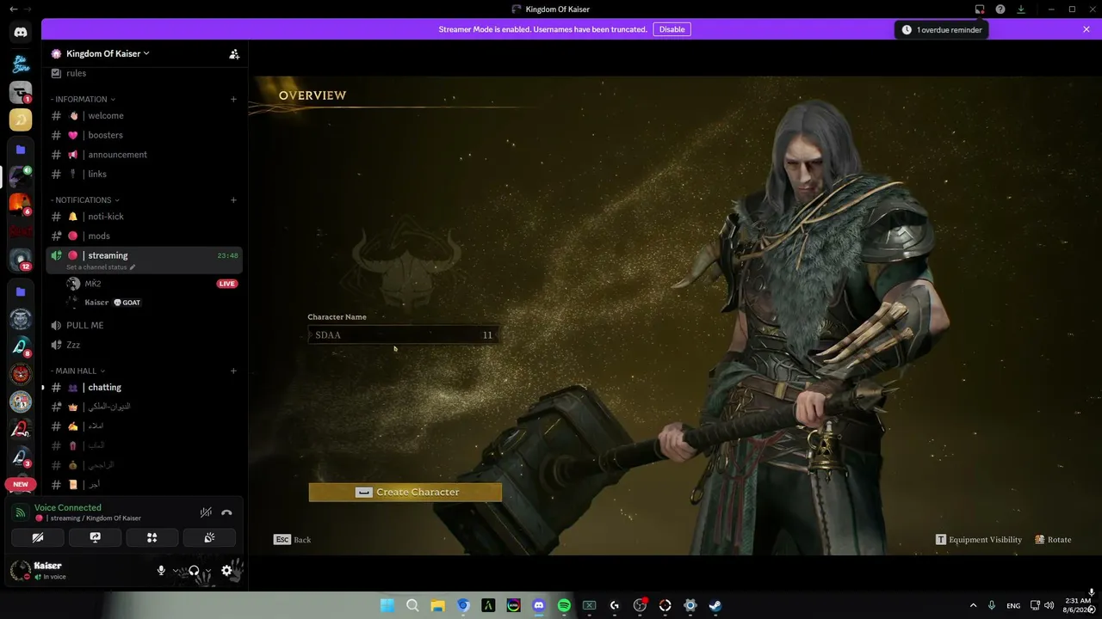Open microphone input options arrow

pos(176,571)
